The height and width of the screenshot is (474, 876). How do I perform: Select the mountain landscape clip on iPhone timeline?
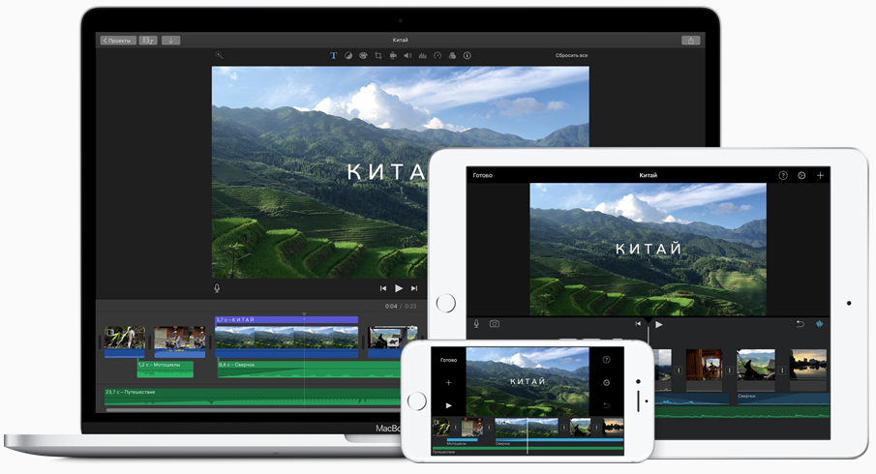pos(527,428)
